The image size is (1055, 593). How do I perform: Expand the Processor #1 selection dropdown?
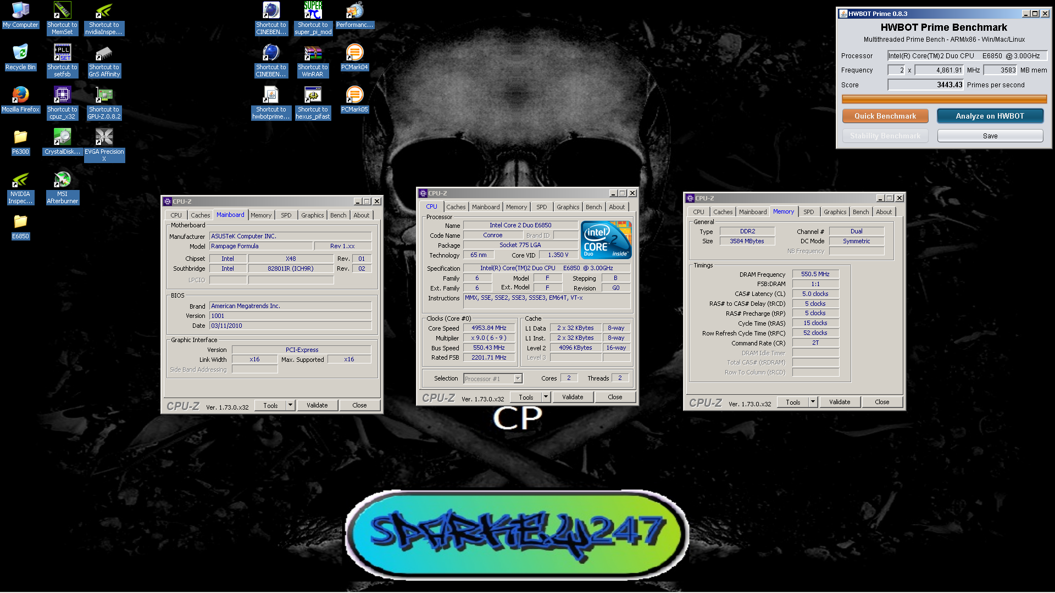(x=518, y=378)
